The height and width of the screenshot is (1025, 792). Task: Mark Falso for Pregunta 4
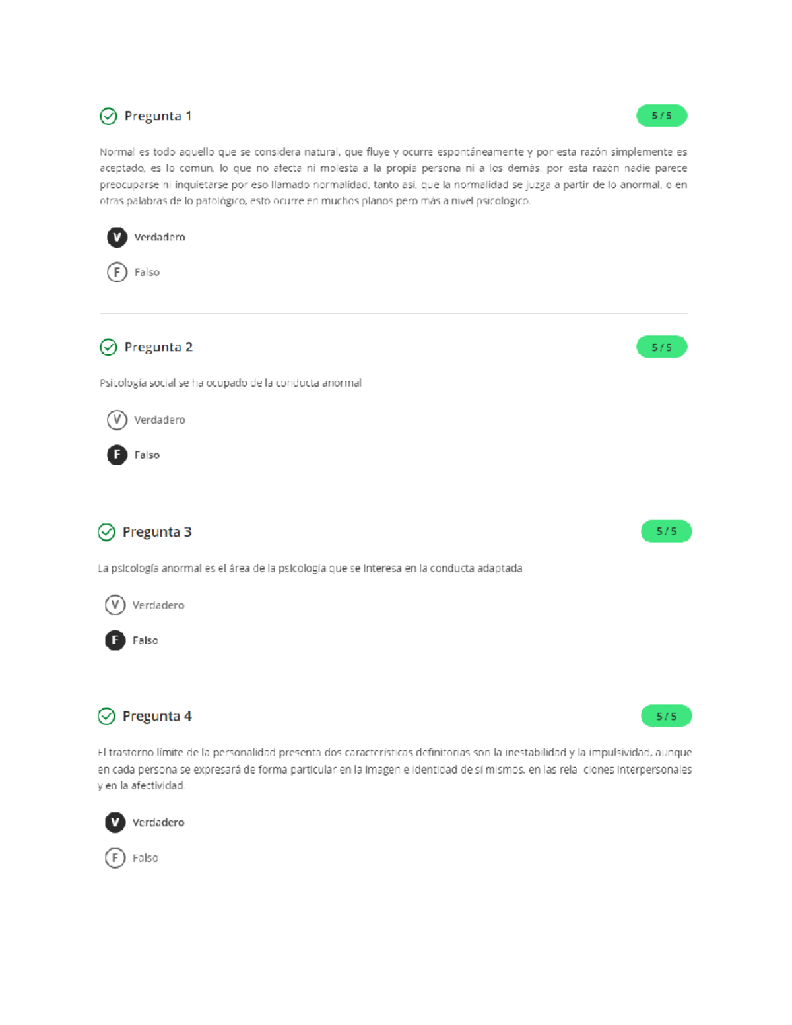(115, 858)
